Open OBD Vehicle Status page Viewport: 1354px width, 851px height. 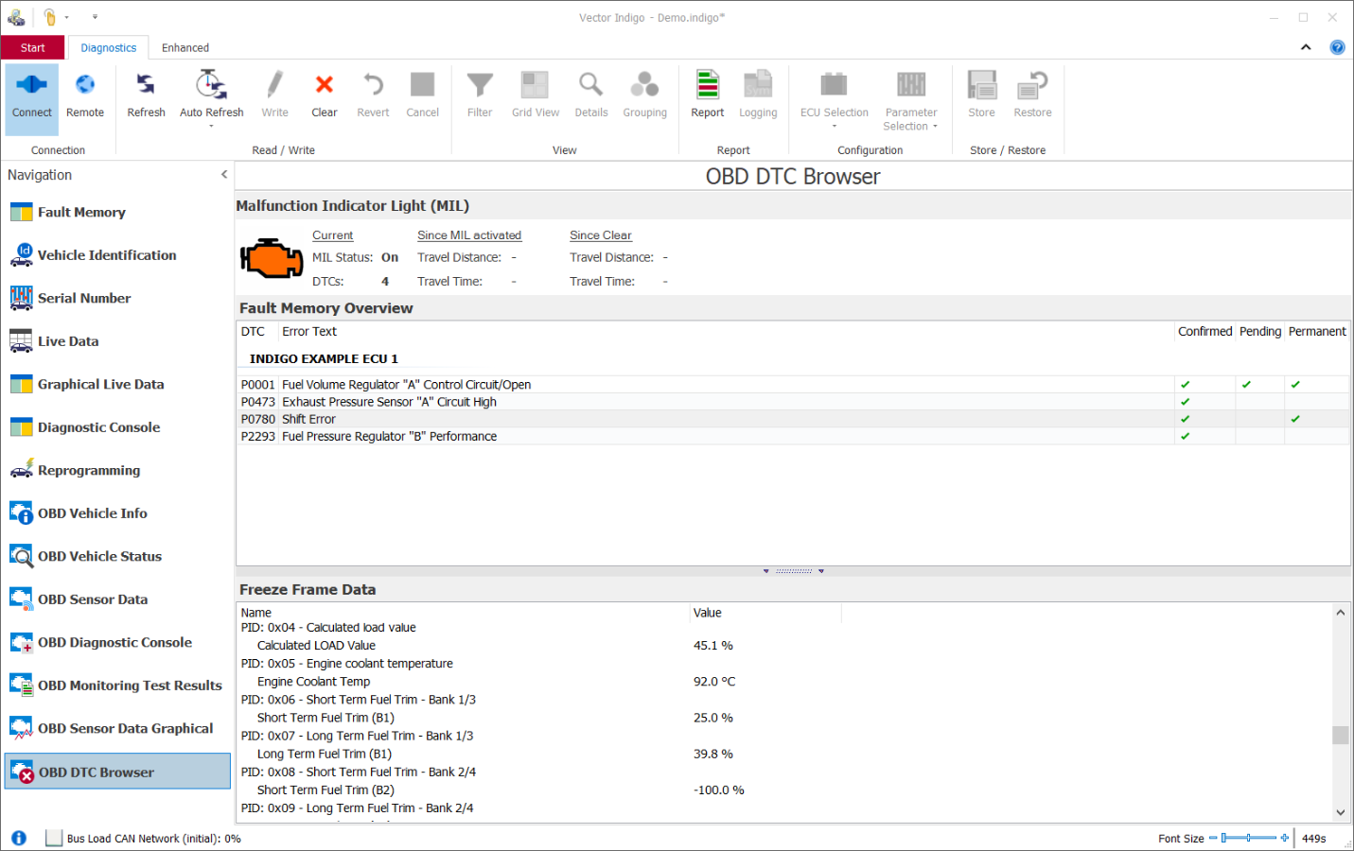tap(117, 557)
